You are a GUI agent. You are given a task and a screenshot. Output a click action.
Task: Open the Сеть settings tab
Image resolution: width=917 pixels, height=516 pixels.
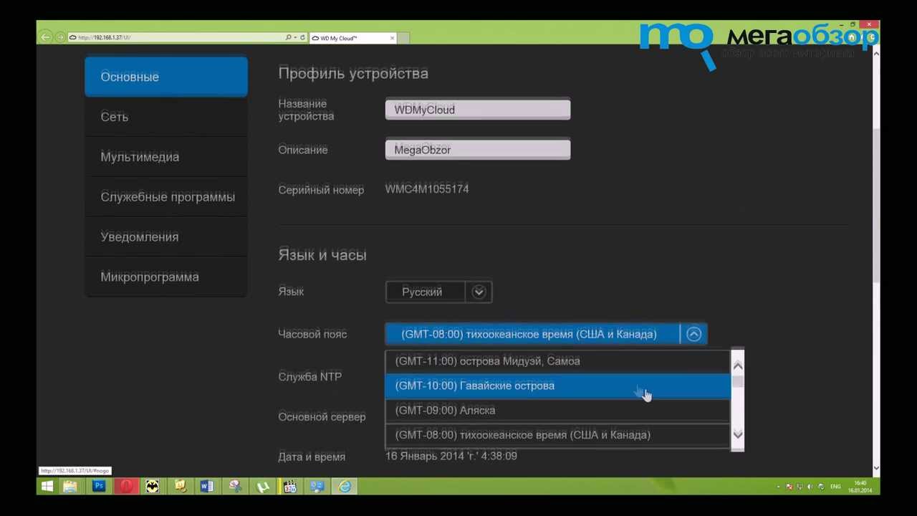pyautogui.click(x=166, y=117)
